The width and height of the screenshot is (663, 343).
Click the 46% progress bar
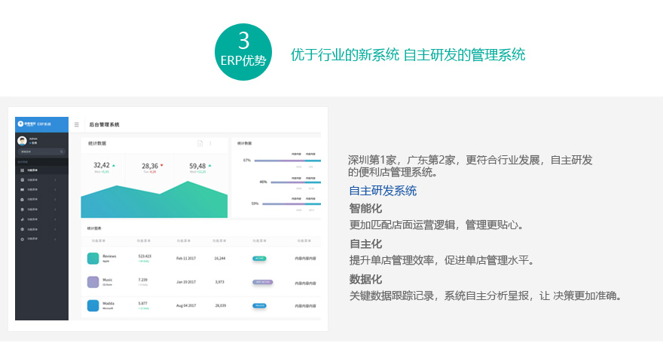click(294, 182)
